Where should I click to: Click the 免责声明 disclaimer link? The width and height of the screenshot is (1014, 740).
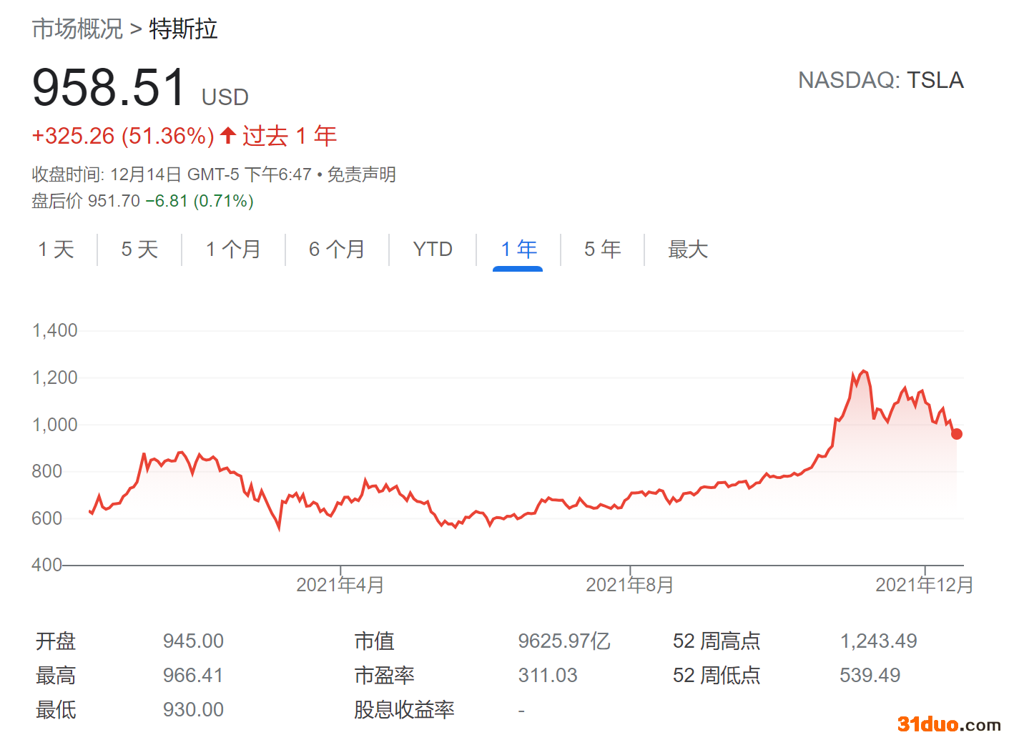(361, 174)
